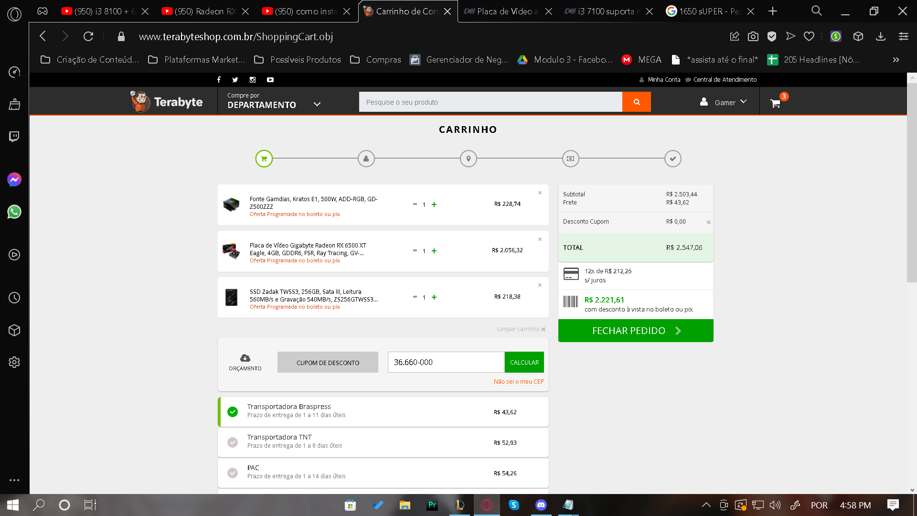
Task: Open Messenger in the Opera sidebar
Action: click(14, 180)
